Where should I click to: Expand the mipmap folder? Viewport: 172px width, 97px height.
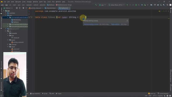coord(8,44)
